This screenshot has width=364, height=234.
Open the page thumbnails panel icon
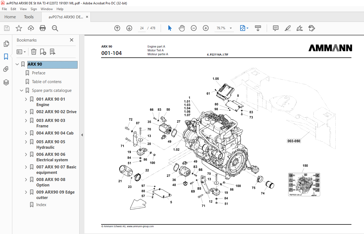click(x=6, y=44)
